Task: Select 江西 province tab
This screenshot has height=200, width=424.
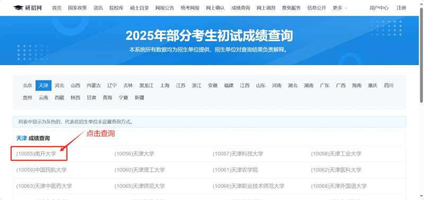Action: click(245, 86)
